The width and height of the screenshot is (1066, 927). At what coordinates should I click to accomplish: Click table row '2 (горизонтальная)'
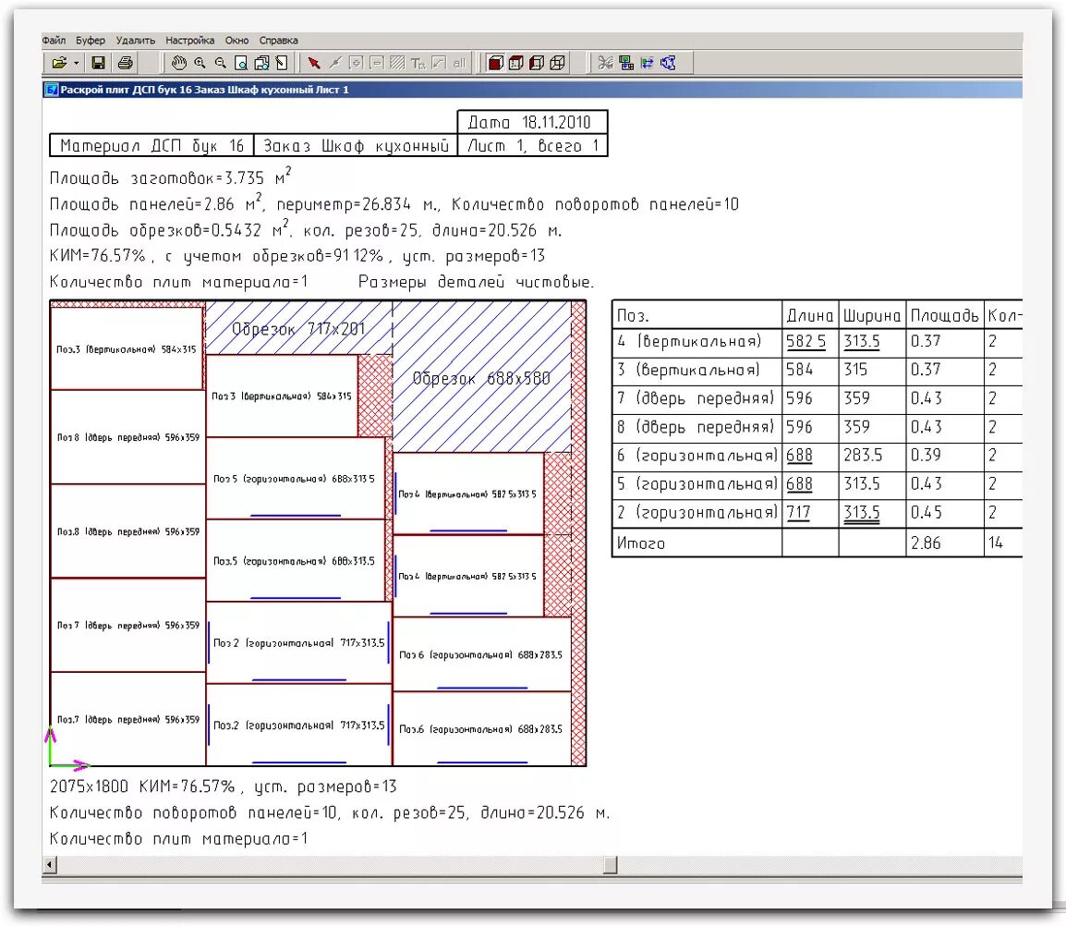point(818,514)
